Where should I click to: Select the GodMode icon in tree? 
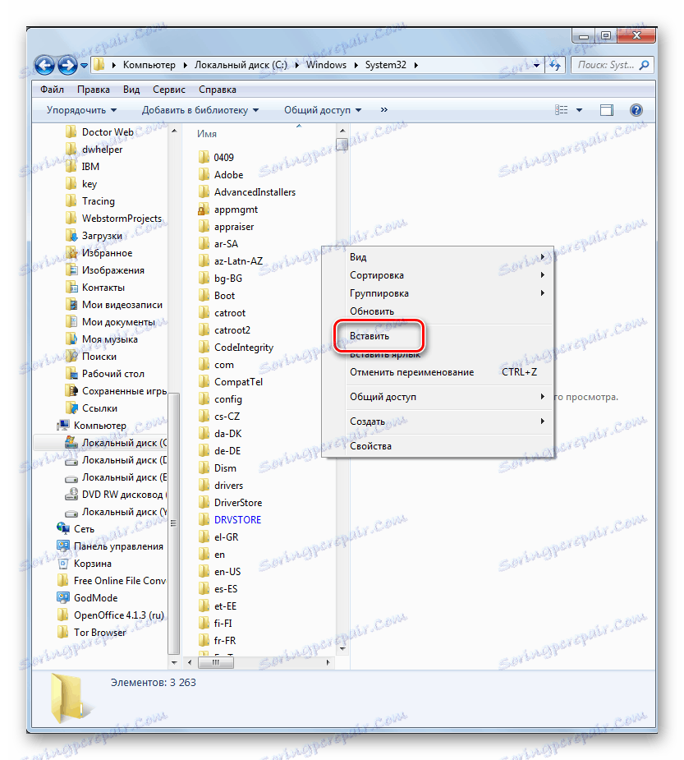point(63,598)
